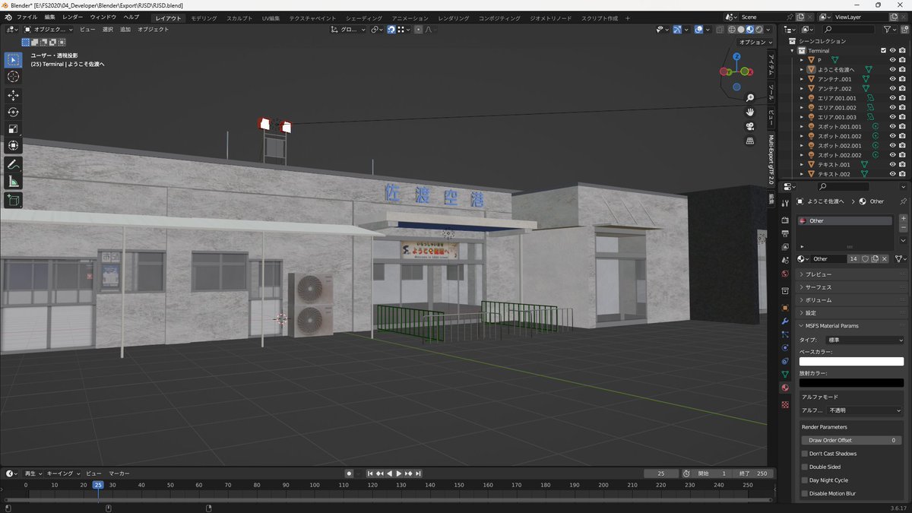Enable the Double Sided checkbox
This screenshot has width=912, height=513.
coord(805,467)
